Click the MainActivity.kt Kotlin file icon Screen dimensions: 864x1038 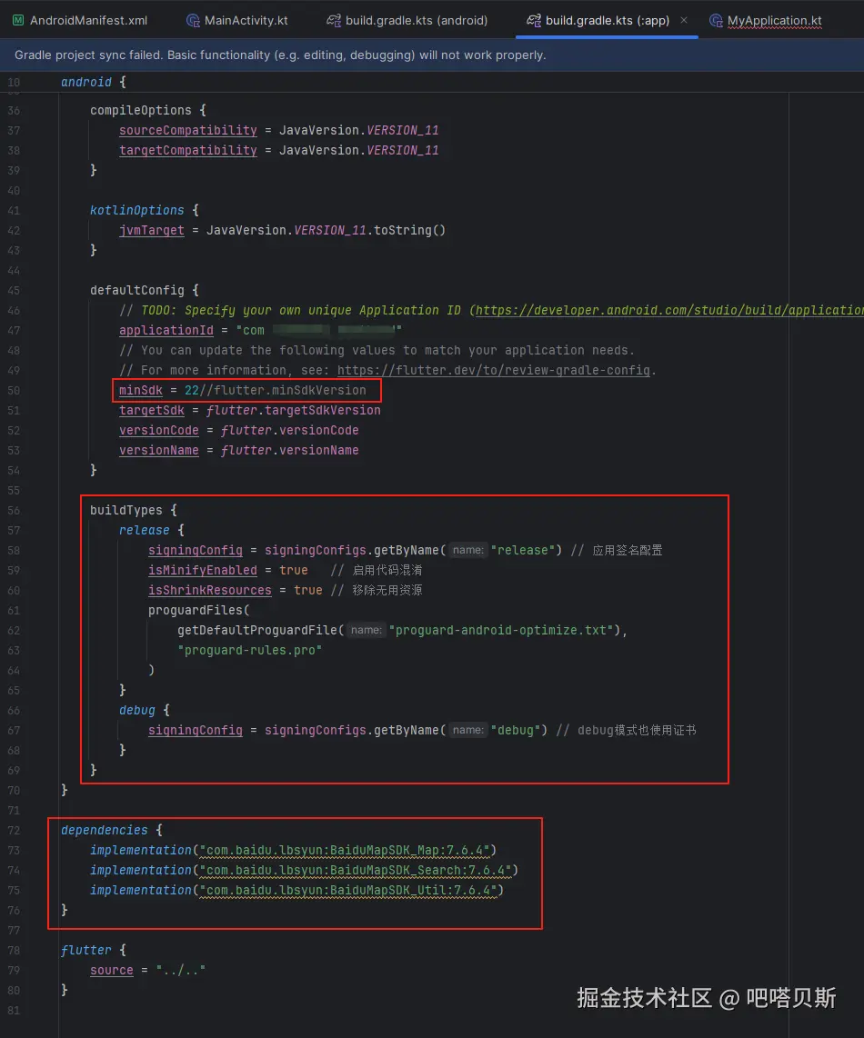193,21
